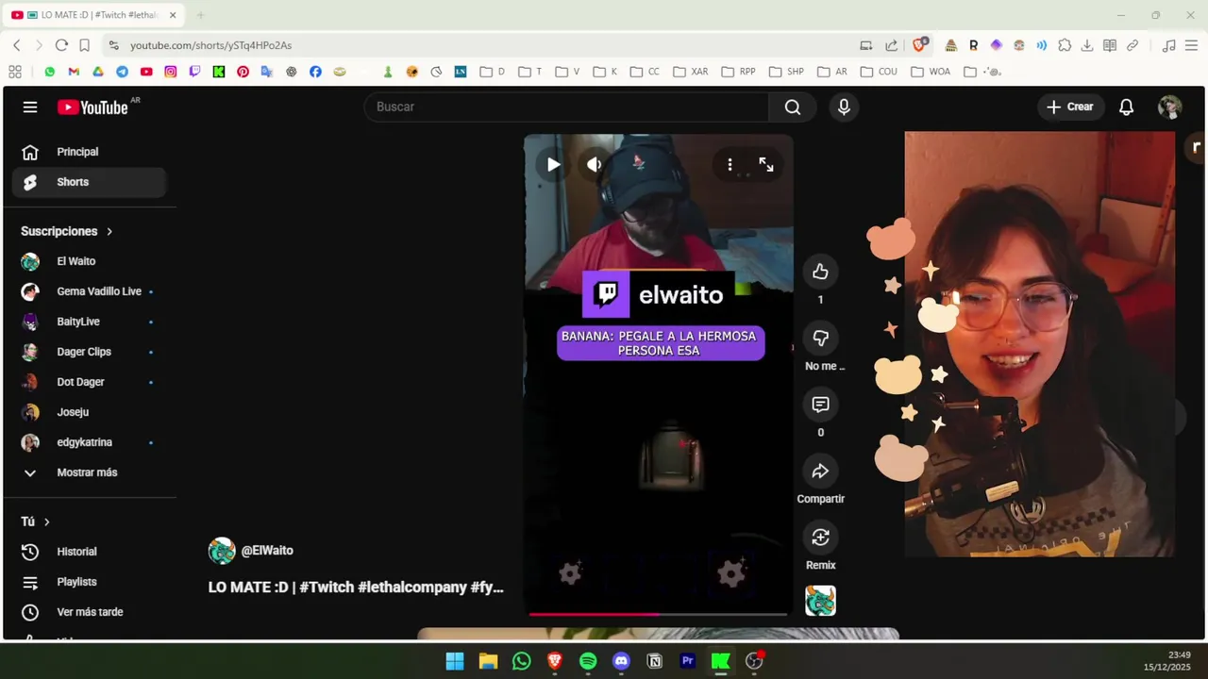
Task: Open the short's three-dot options
Action: point(730,165)
